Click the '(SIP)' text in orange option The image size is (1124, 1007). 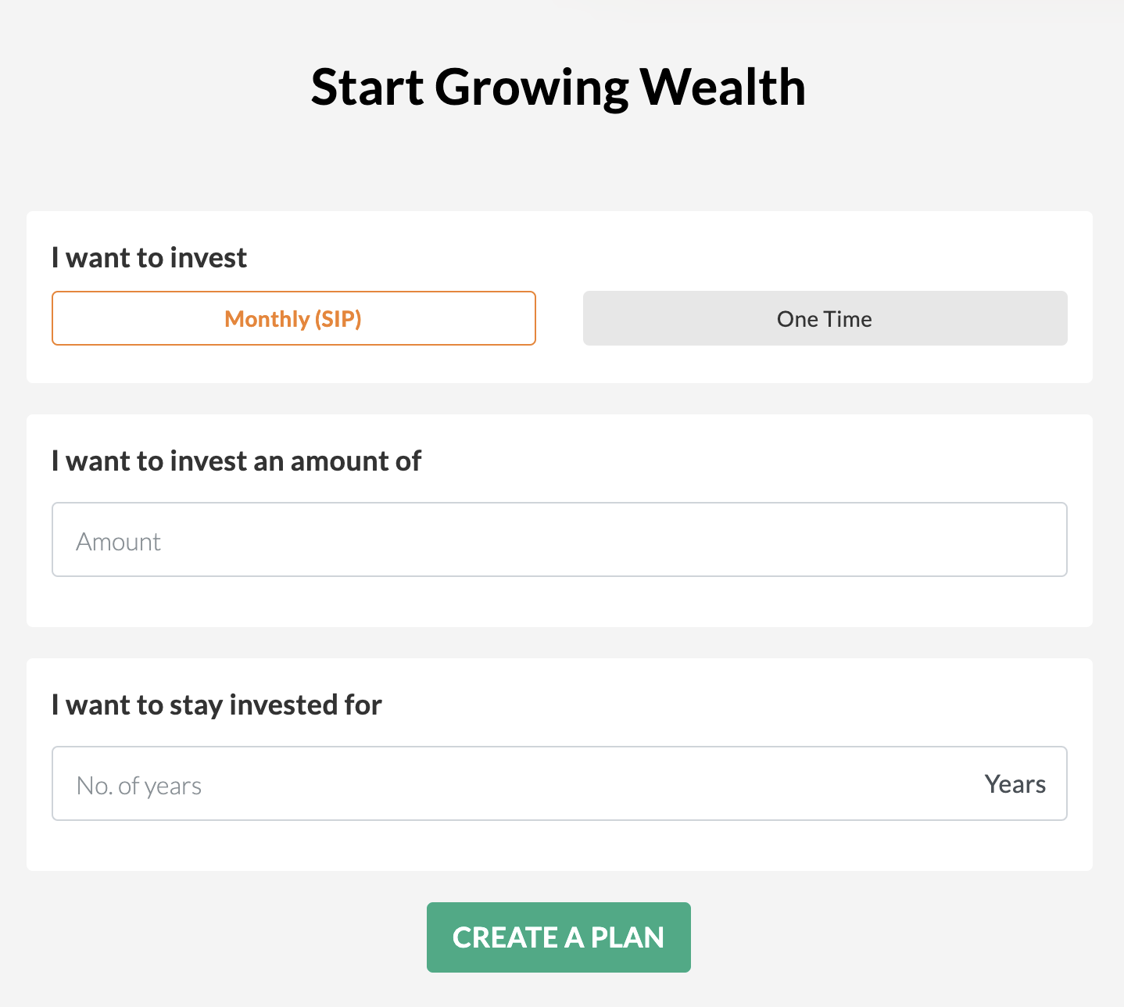click(338, 319)
